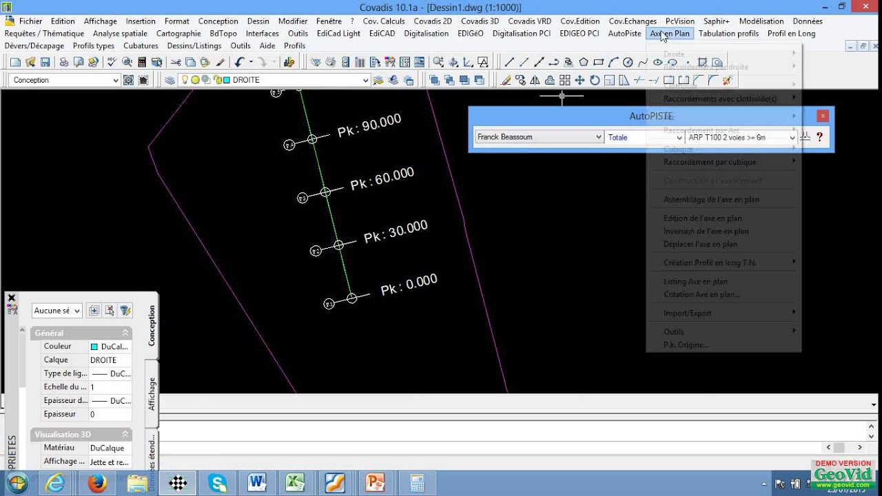882x496 pixels.
Task: Select the Explode modify tool
Action: [726, 80]
